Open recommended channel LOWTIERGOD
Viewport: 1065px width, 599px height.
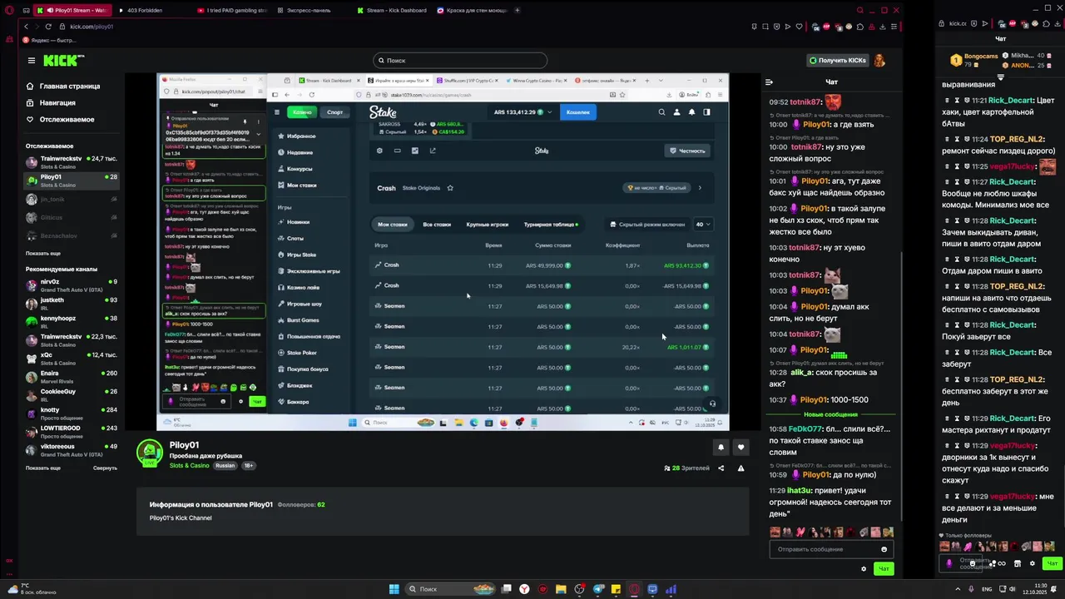tap(73, 432)
